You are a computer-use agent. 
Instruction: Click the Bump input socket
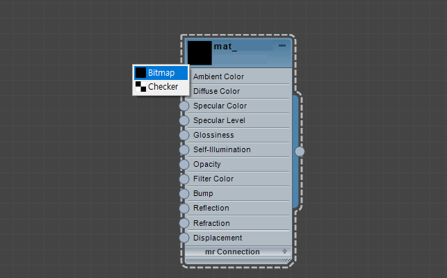184,194
